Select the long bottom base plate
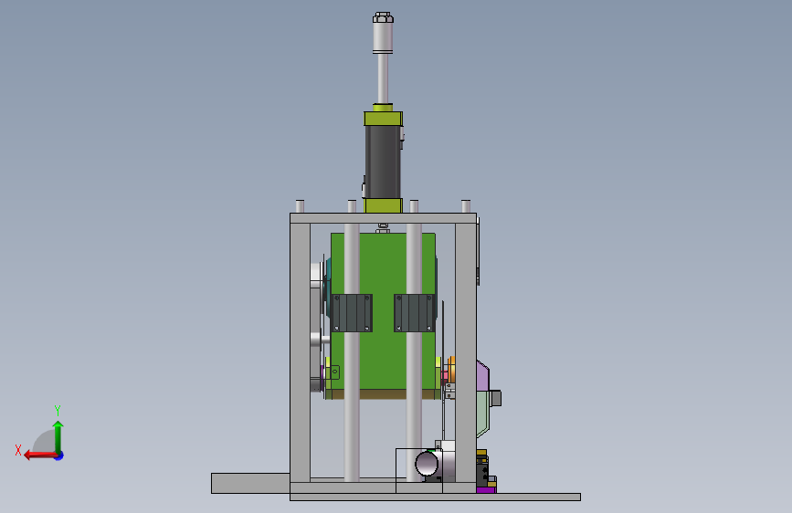 pyautogui.click(x=435, y=497)
